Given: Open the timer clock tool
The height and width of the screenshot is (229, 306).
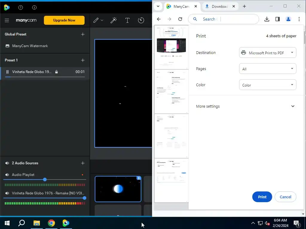Looking at the screenshot, I should 141,20.
